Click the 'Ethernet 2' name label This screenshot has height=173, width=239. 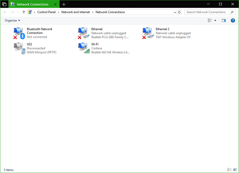click(163, 29)
